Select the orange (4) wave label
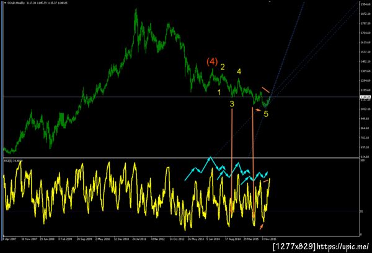 pyautogui.click(x=212, y=62)
